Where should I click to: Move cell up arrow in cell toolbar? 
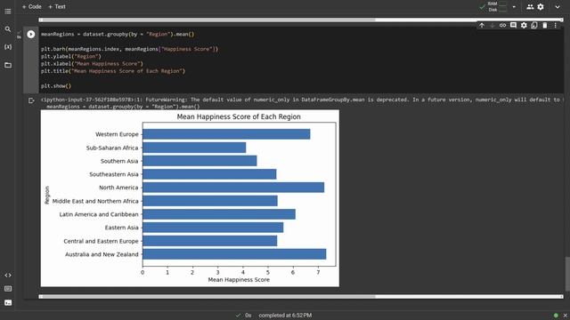coord(482,26)
